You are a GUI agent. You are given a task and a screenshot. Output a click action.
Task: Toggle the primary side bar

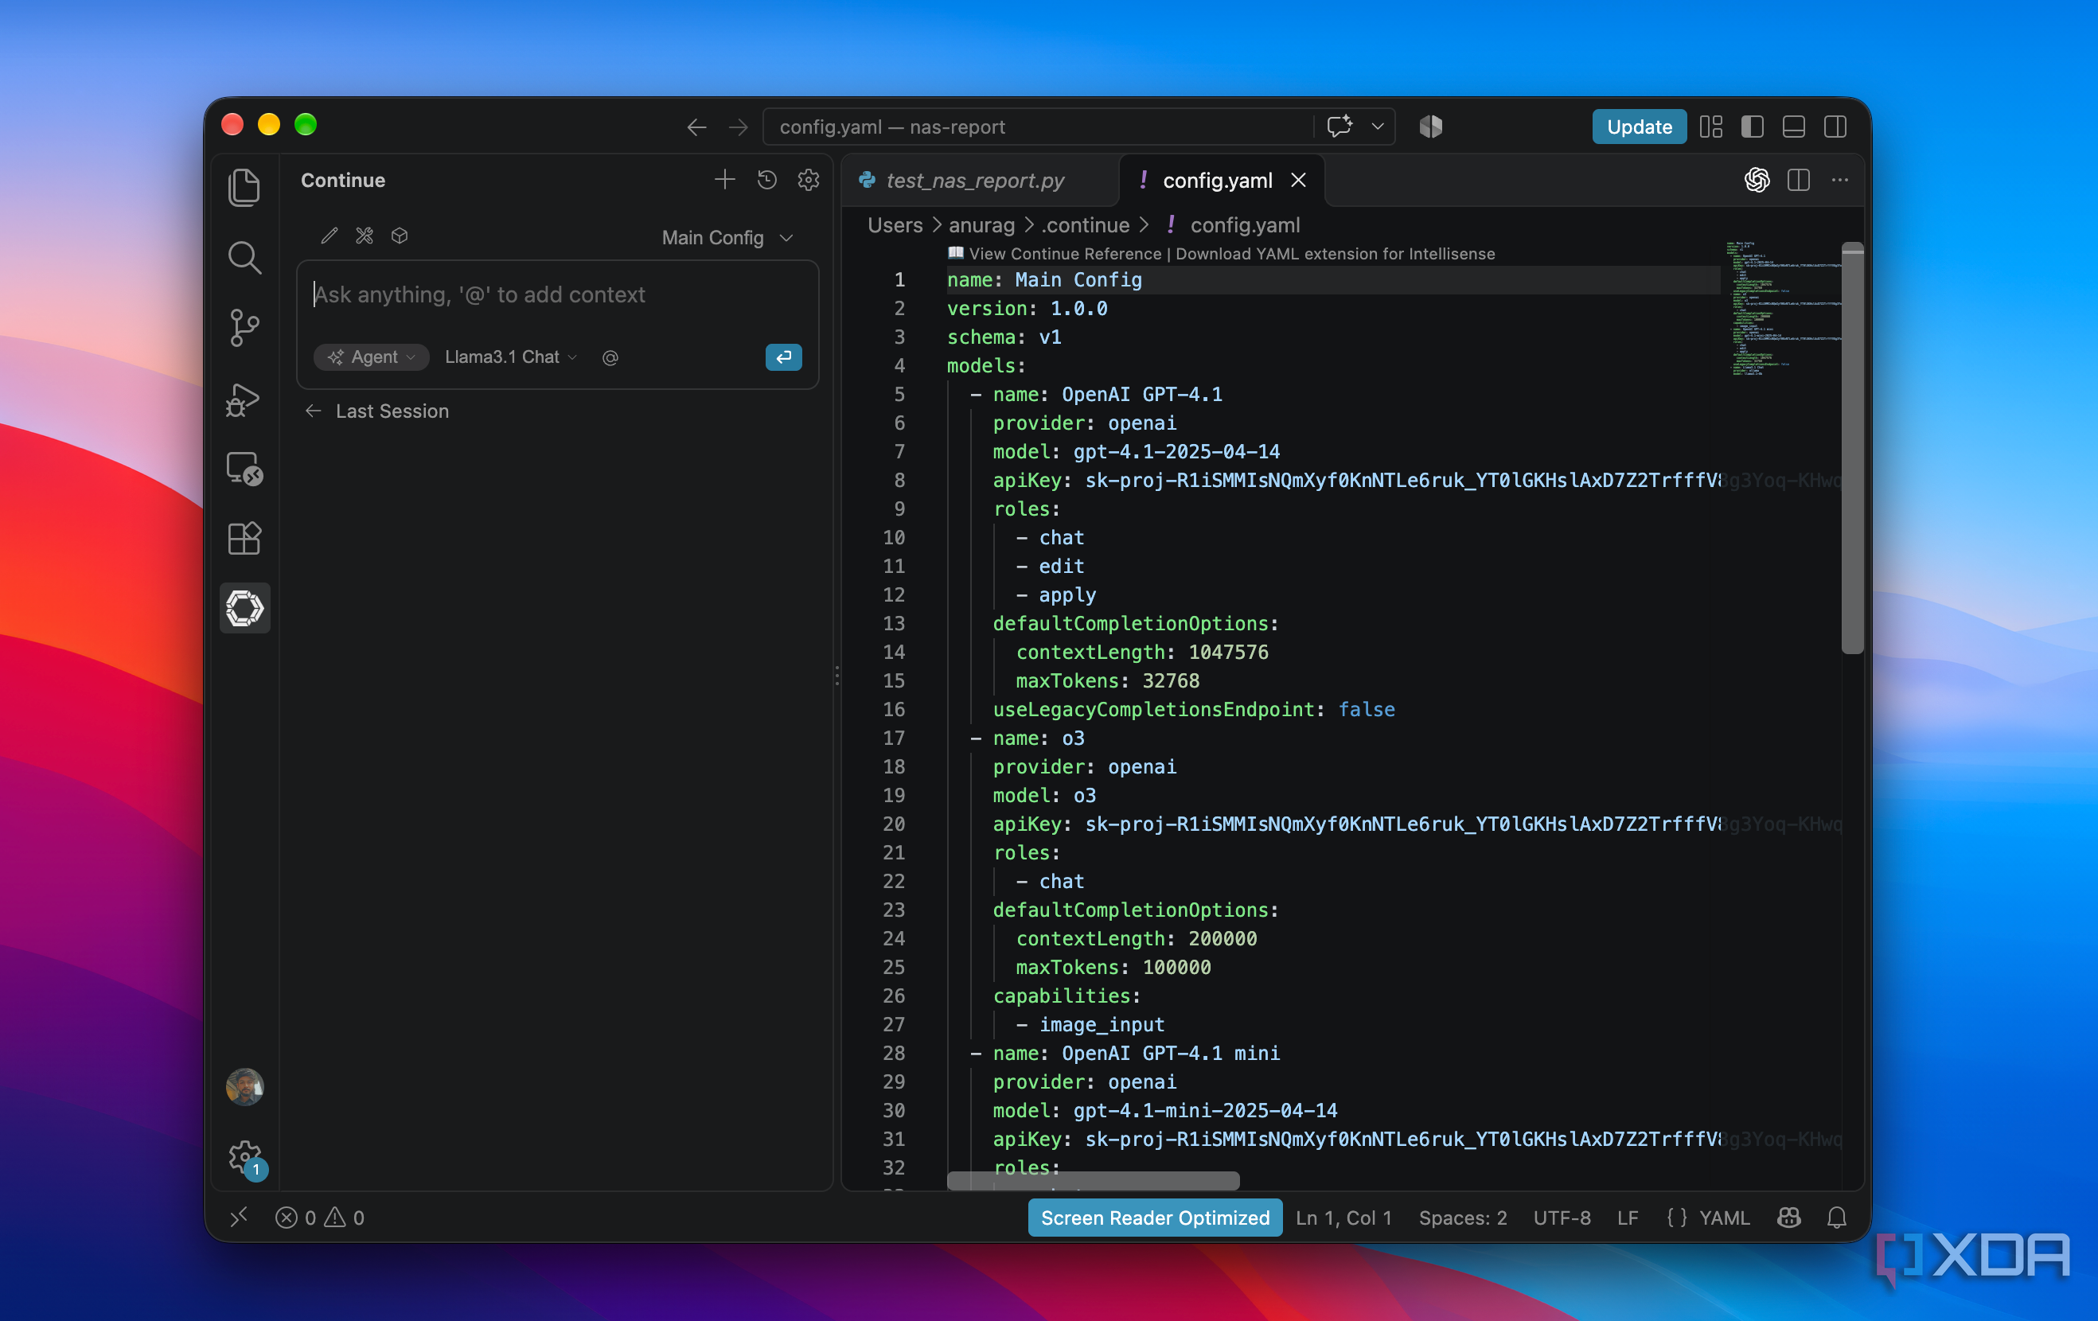pos(1752,127)
